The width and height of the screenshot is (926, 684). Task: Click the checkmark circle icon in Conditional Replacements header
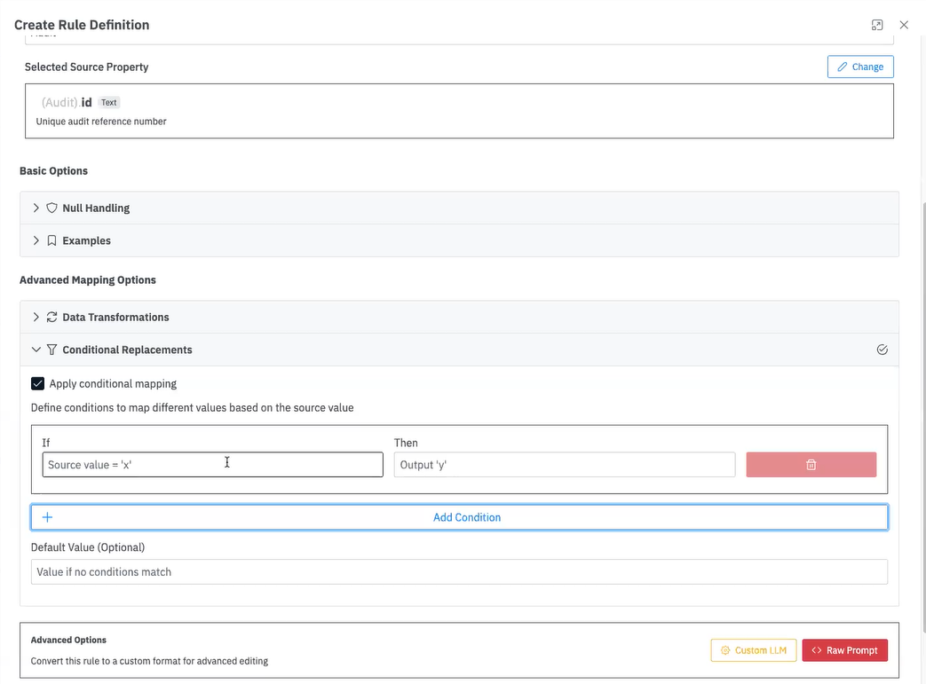tap(882, 350)
